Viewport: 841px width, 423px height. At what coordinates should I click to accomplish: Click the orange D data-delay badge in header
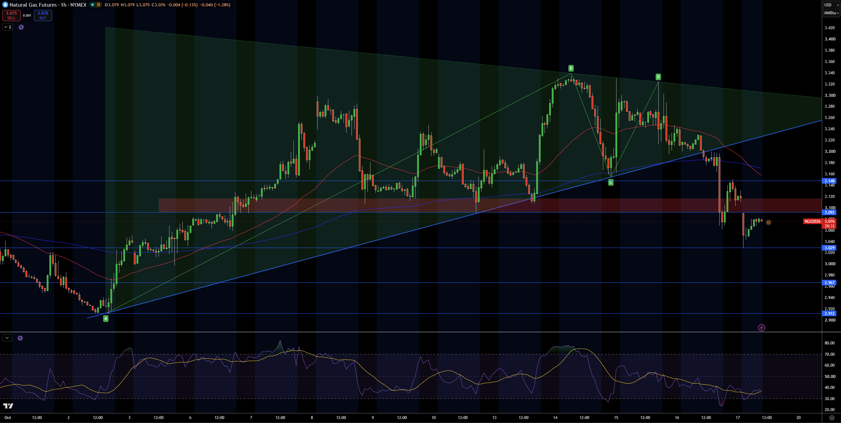coord(98,5)
